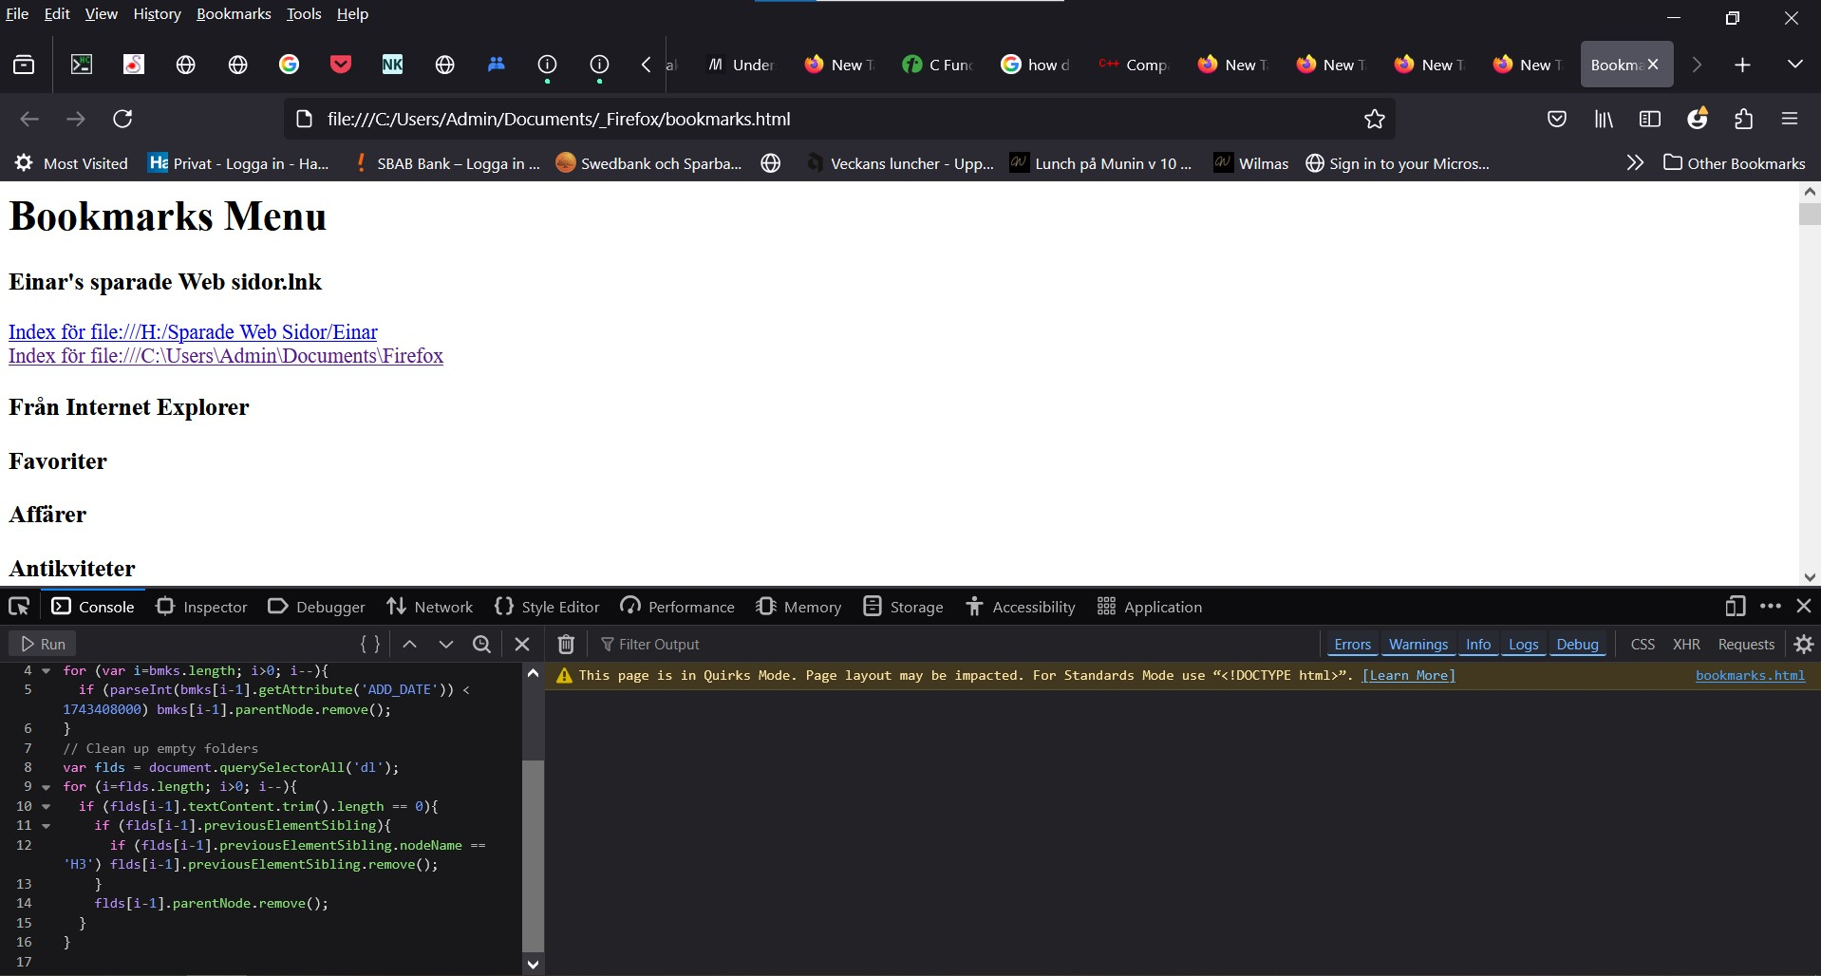Open a new tab with plus icon
This screenshot has height=976, width=1821.
[x=1742, y=65]
